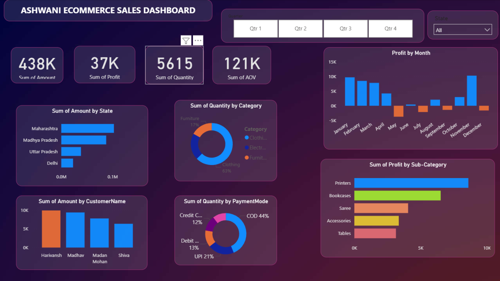Viewport: 500px width, 281px height.
Task: Select the negative May profit bar
Action: (x=399, y=111)
